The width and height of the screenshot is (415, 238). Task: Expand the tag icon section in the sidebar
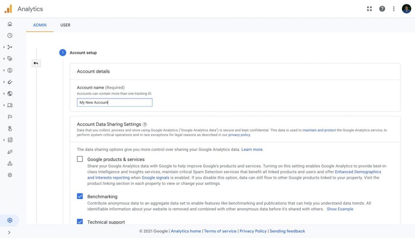pos(4,59)
